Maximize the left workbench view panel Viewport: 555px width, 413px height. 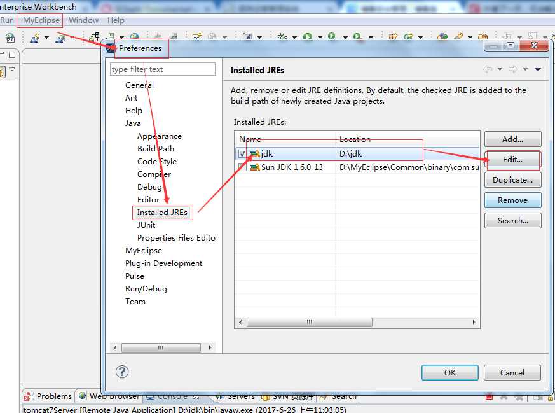click(x=12, y=54)
